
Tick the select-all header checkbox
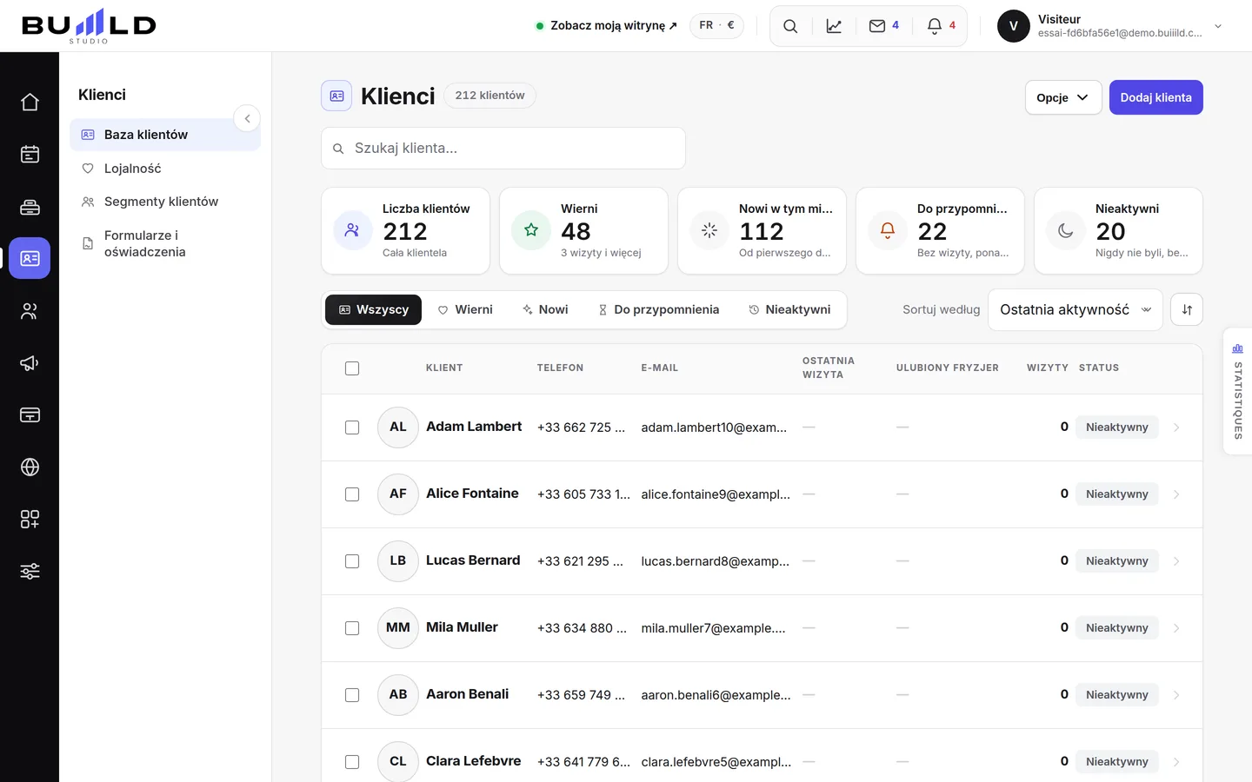pos(352,368)
